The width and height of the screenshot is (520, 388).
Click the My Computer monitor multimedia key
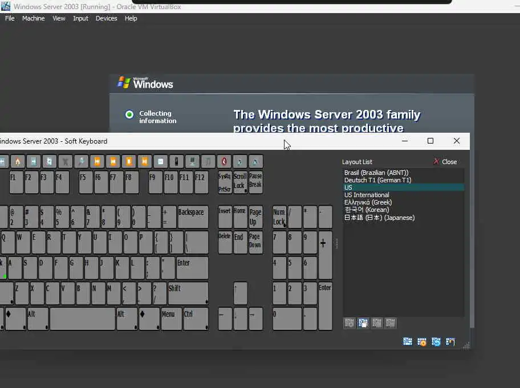pos(192,161)
